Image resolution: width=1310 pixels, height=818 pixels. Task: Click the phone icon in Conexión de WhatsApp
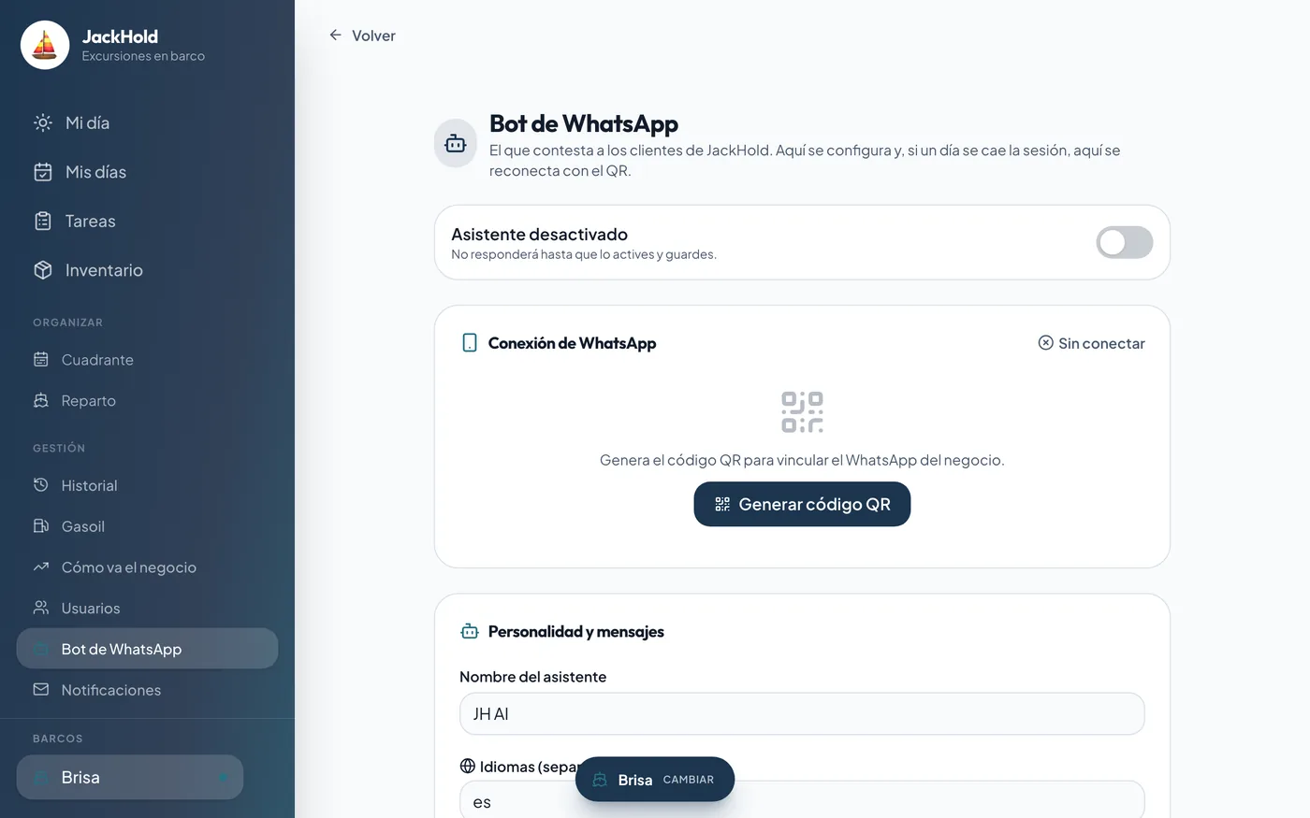470,343
